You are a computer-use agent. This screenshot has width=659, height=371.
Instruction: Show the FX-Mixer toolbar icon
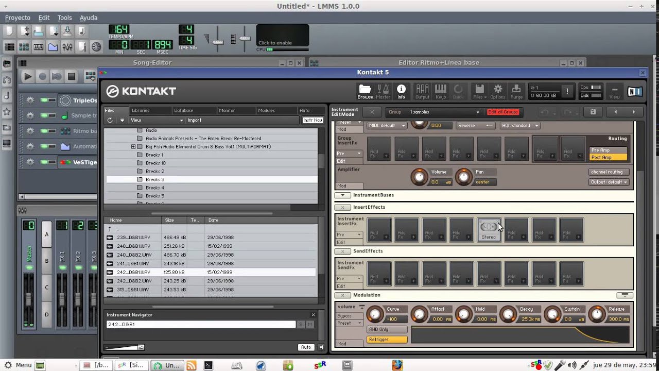pyautogui.click(x=67, y=47)
